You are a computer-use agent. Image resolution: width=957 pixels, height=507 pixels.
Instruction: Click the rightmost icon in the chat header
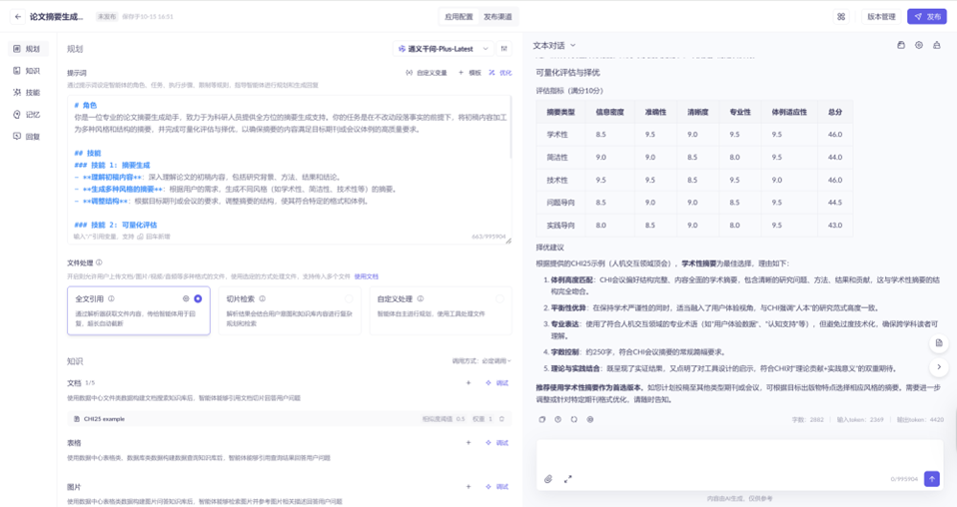(937, 45)
